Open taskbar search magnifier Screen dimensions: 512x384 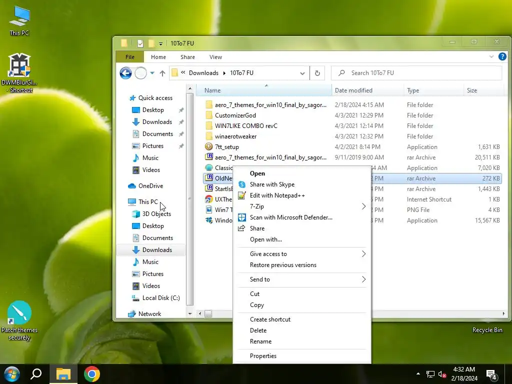pyautogui.click(x=36, y=374)
